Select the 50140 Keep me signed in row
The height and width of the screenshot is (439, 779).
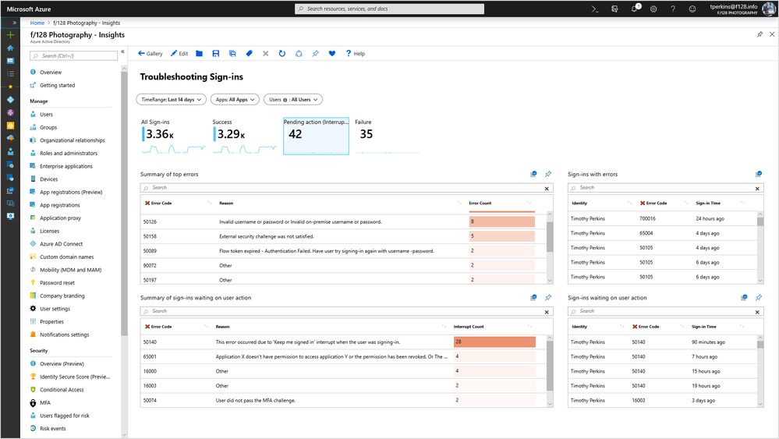[343, 342]
